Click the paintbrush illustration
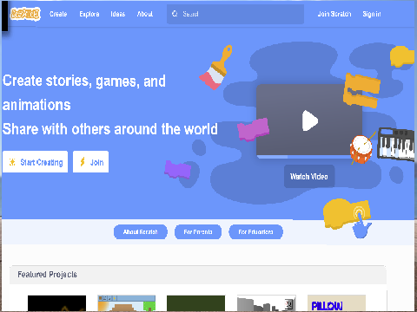Viewport: 417px width, 312px height. [x=216, y=68]
